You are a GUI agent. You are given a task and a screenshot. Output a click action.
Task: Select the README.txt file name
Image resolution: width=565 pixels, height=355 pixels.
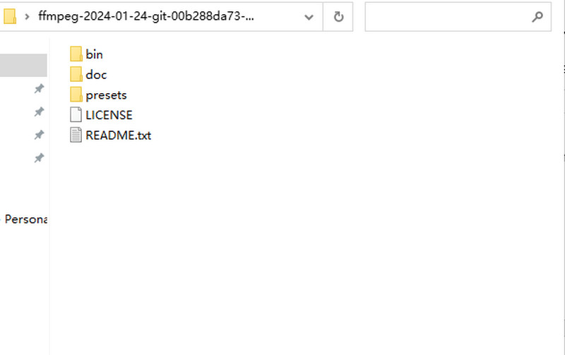(118, 136)
